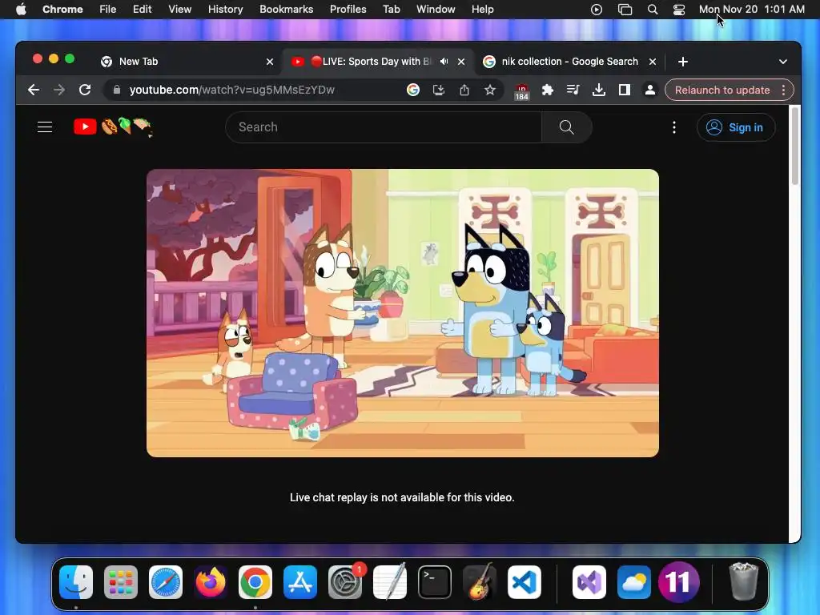Image resolution: width=820 pixels, height=615 pixels.
Task: Reload the page with refresh icon
Action: pyautogui.click(x=85, y=90)
